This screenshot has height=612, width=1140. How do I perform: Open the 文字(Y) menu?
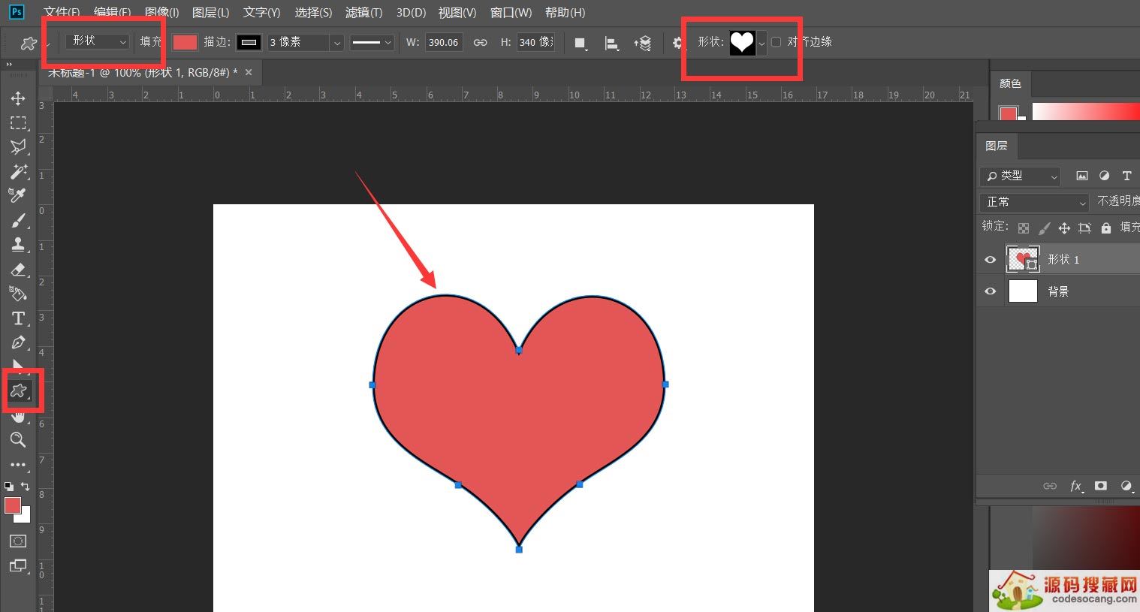(261, 12)
